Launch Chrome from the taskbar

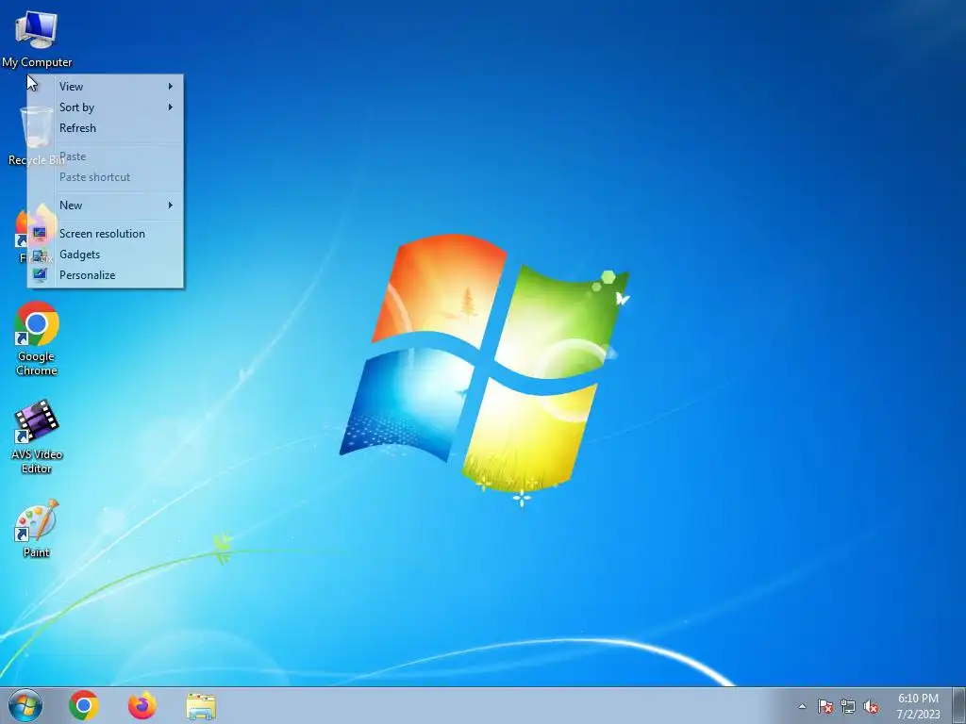pos(84,705)
